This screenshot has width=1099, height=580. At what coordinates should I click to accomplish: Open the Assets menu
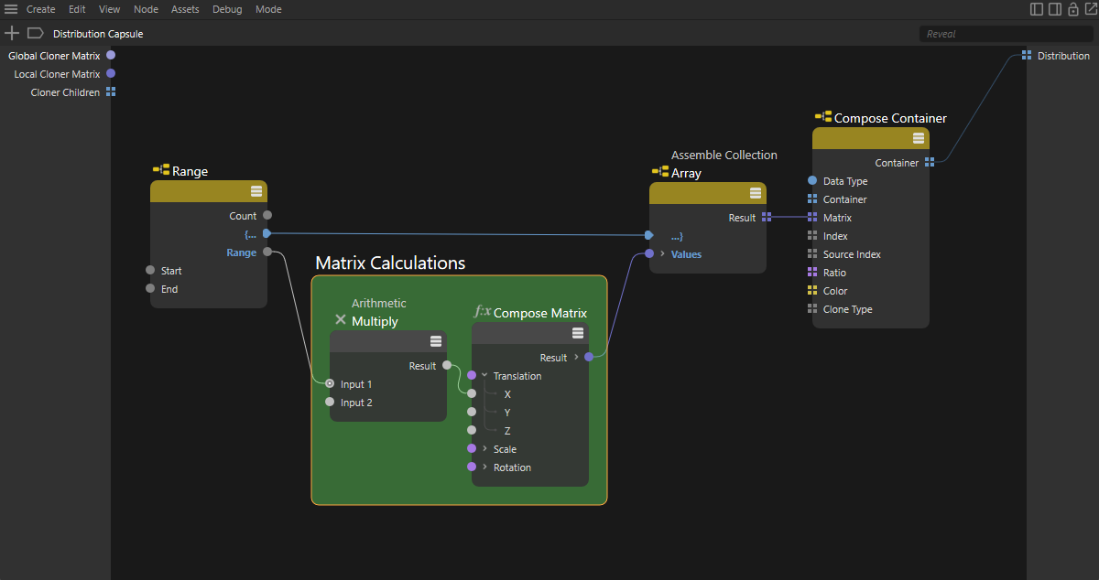(x=185, y=9)
